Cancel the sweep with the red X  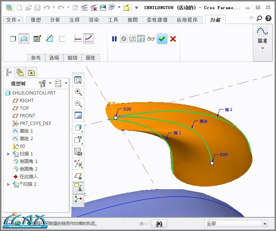pos(173,38)
